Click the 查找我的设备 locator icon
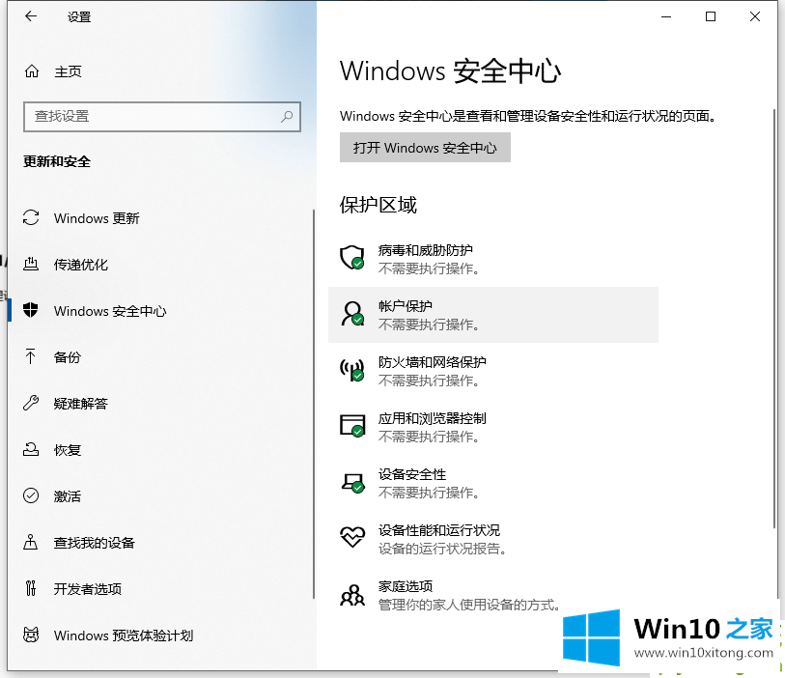This screenshot has width=785, height=678. [x=31, y=542]
